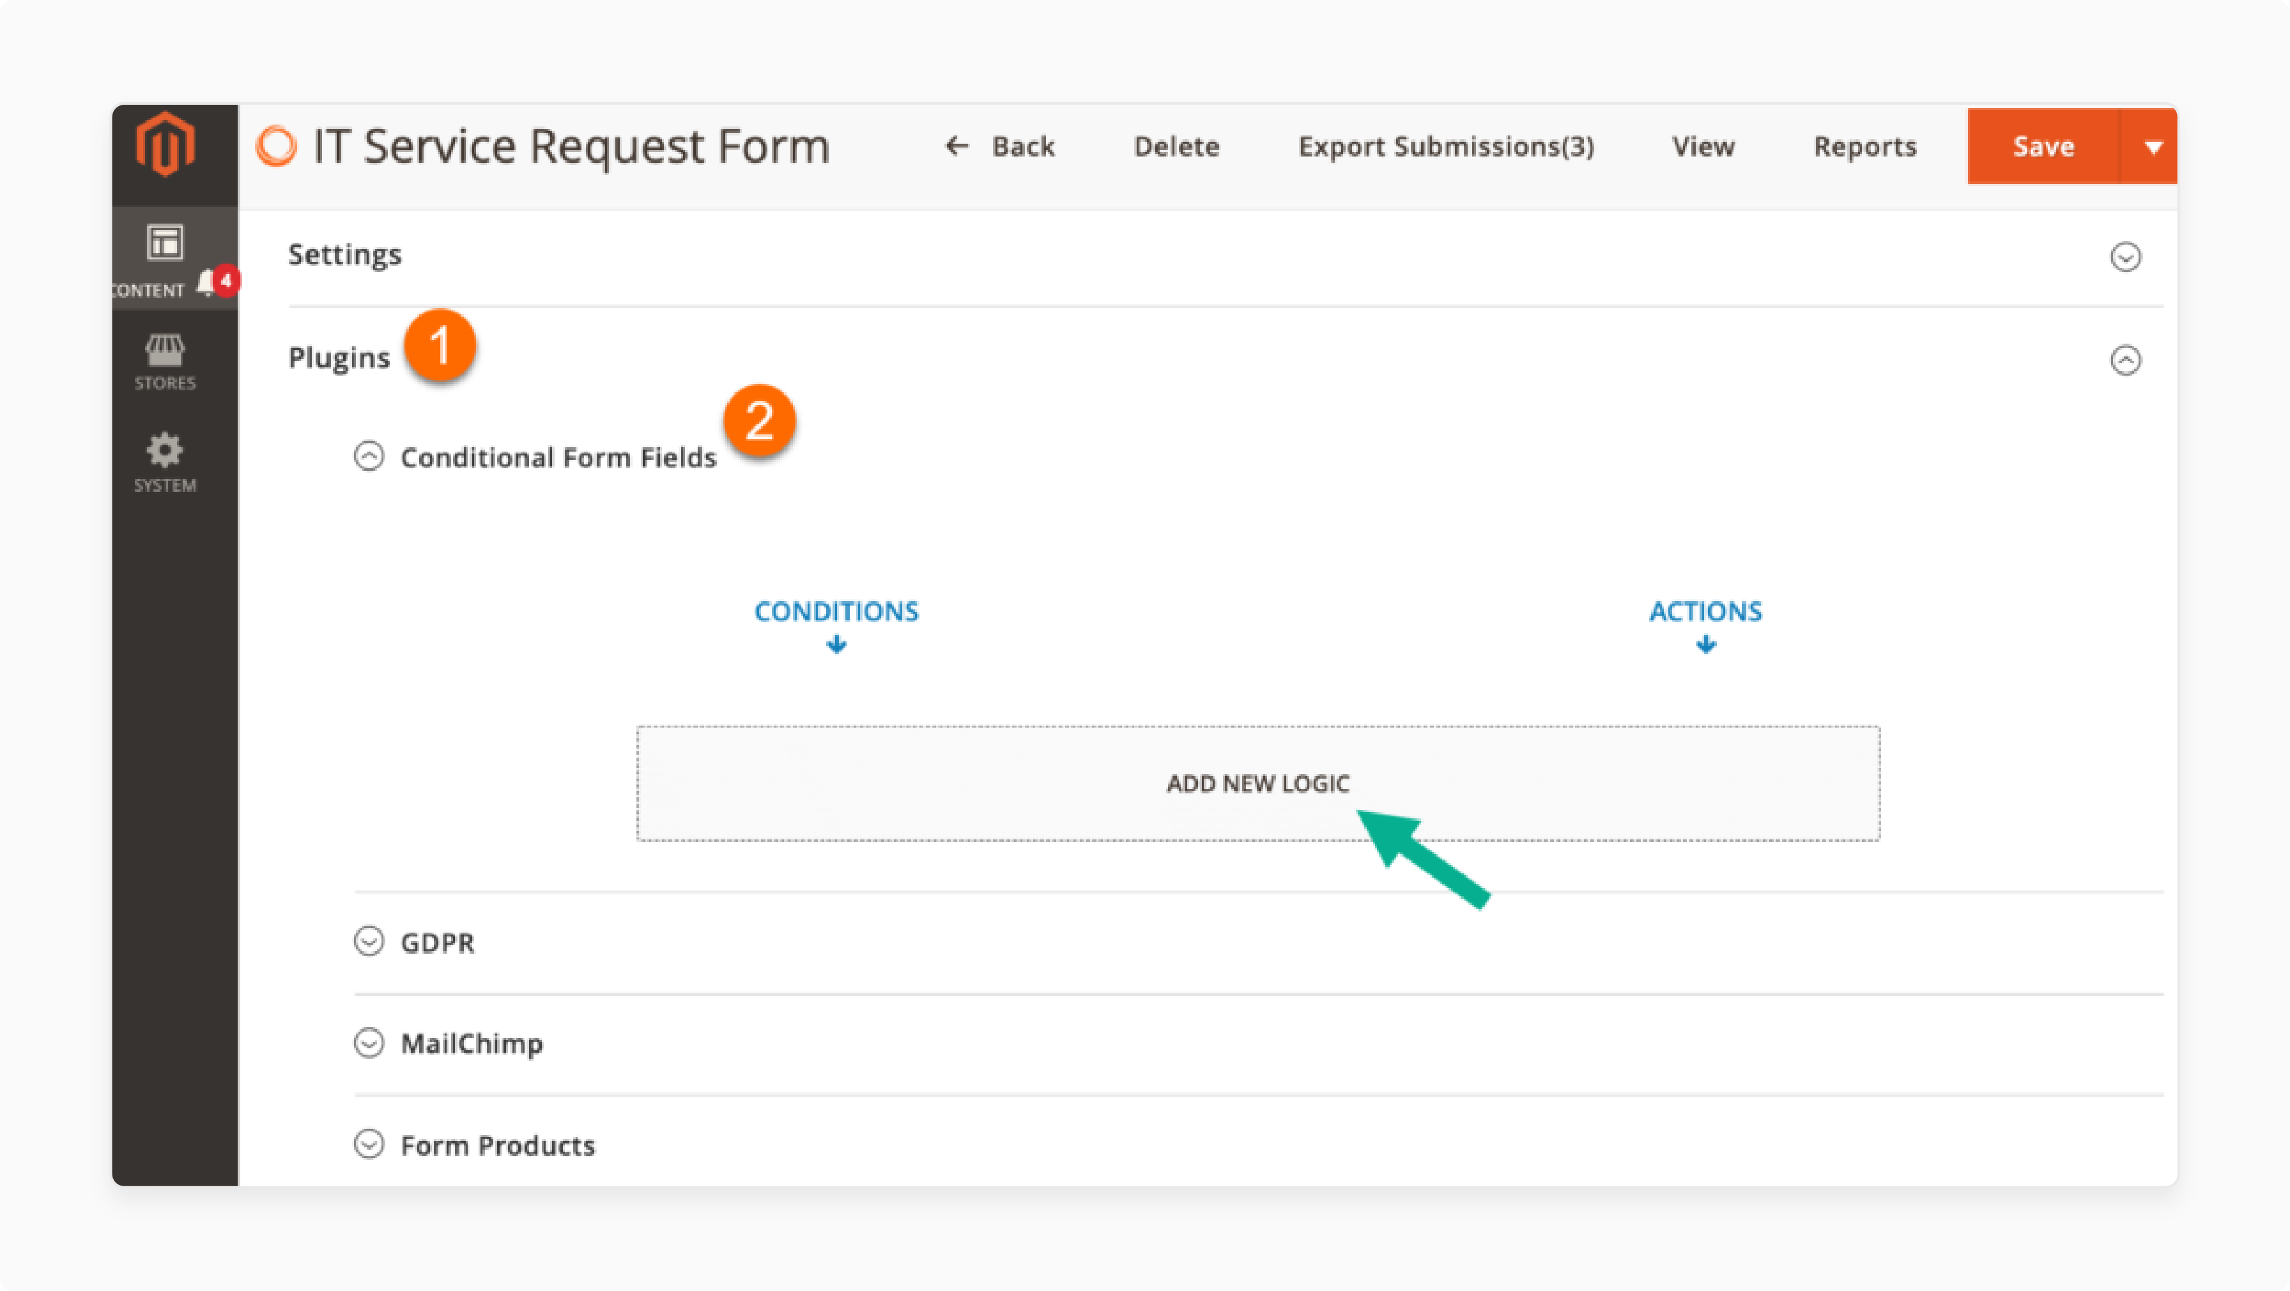Expand the MailChimp plugin section
Screen dimensions: 2290x1291
tap(369, 1043)
